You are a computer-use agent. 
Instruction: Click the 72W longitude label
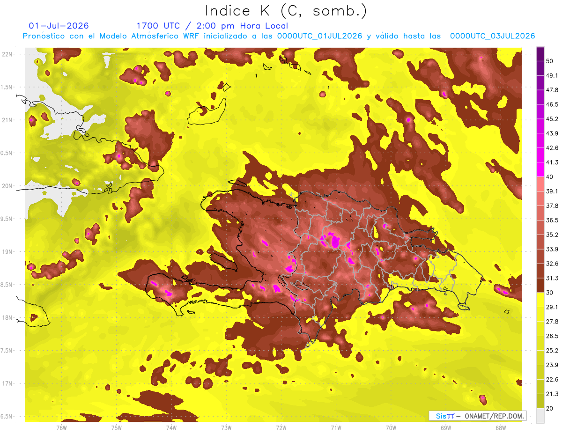281,427
